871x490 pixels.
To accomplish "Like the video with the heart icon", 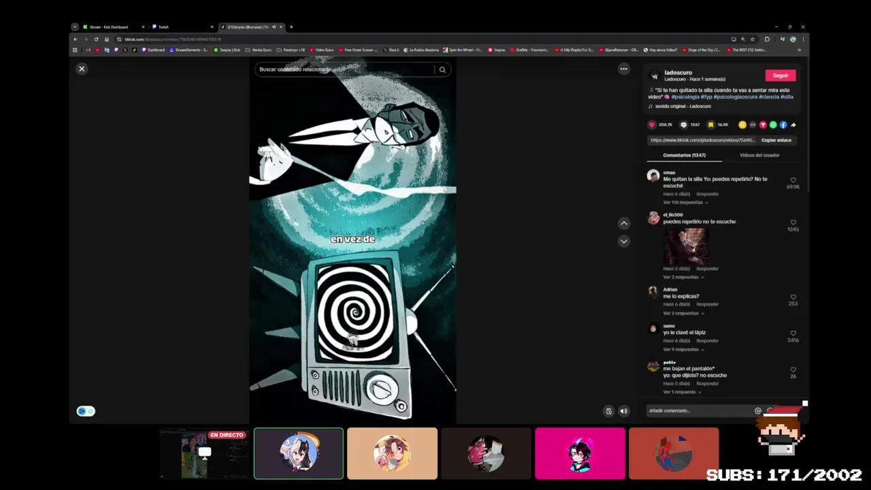I will click(652, 125).
